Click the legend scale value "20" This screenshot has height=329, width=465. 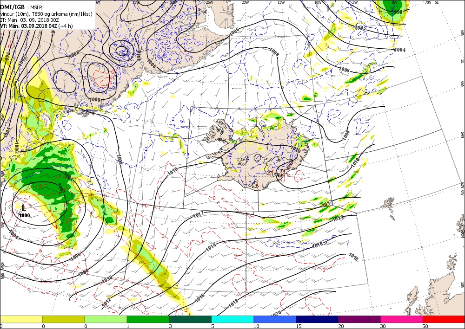tap(341, 326)
